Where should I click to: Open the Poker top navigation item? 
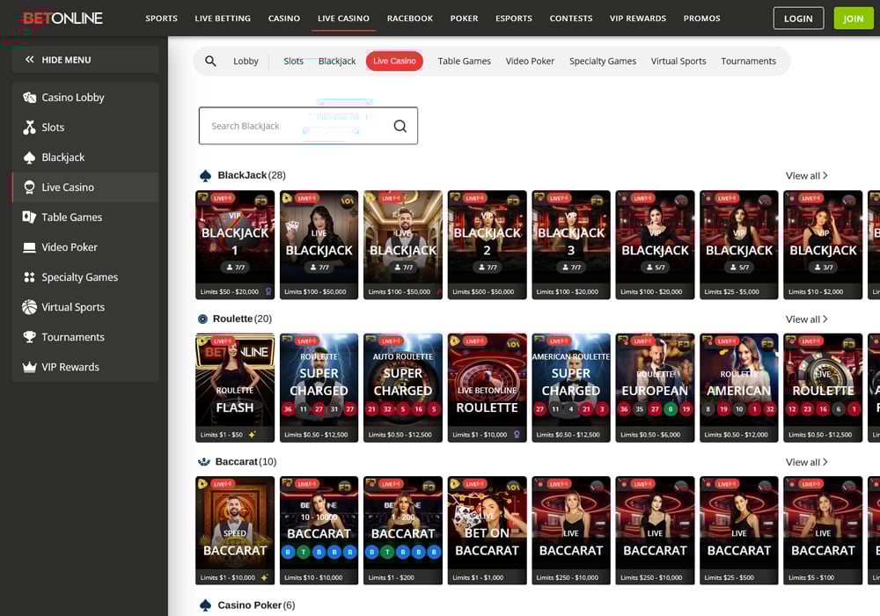point(464,18)
